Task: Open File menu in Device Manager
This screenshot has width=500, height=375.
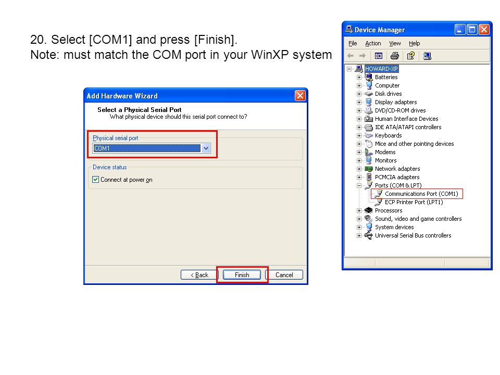Action: (353, 43)
